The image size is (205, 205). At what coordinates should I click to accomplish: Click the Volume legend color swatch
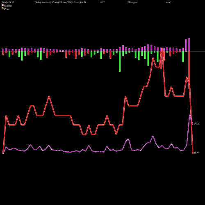tap(2, 5)
